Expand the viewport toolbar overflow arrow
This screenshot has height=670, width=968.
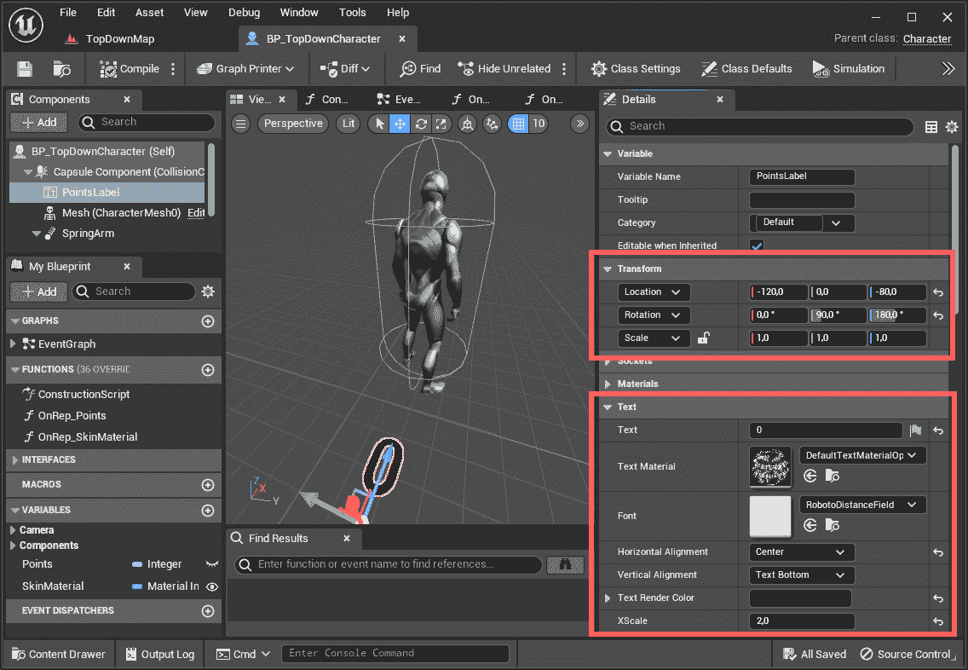(579, 124)
